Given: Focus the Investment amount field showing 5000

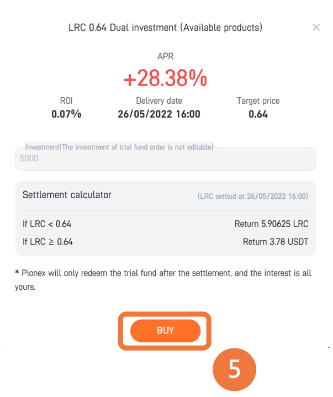Looking at the screenshot, I should [x=166, y=159].
